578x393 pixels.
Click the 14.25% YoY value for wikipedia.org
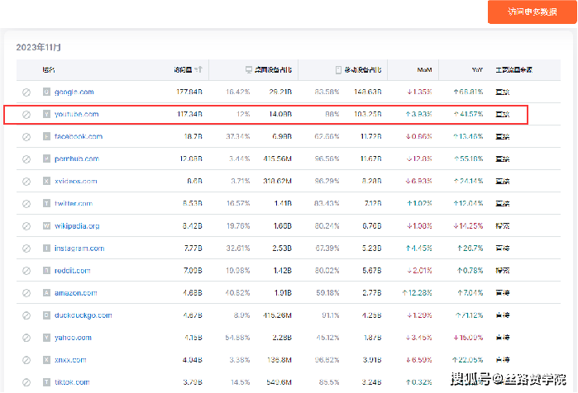[468, 226]
